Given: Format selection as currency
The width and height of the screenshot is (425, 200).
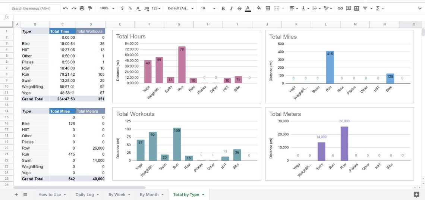Looking at the screenshot, I should point(122,9).
